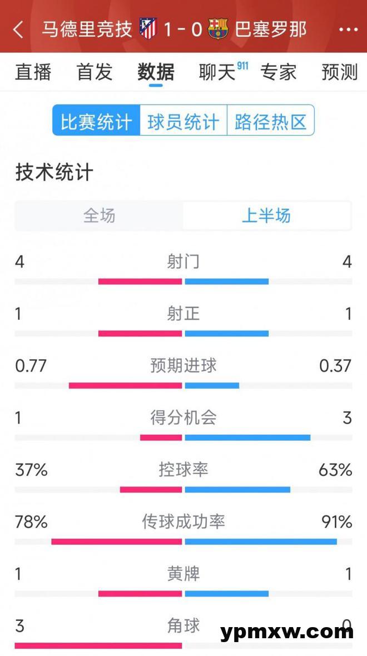Screen dimensions: 367x656
Task: Select the 上半场 first-half toggle
Action: [x=266, y=216]
